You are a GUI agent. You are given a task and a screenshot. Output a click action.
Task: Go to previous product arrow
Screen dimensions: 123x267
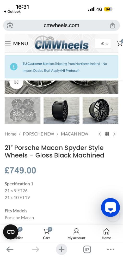click(100, 134)
